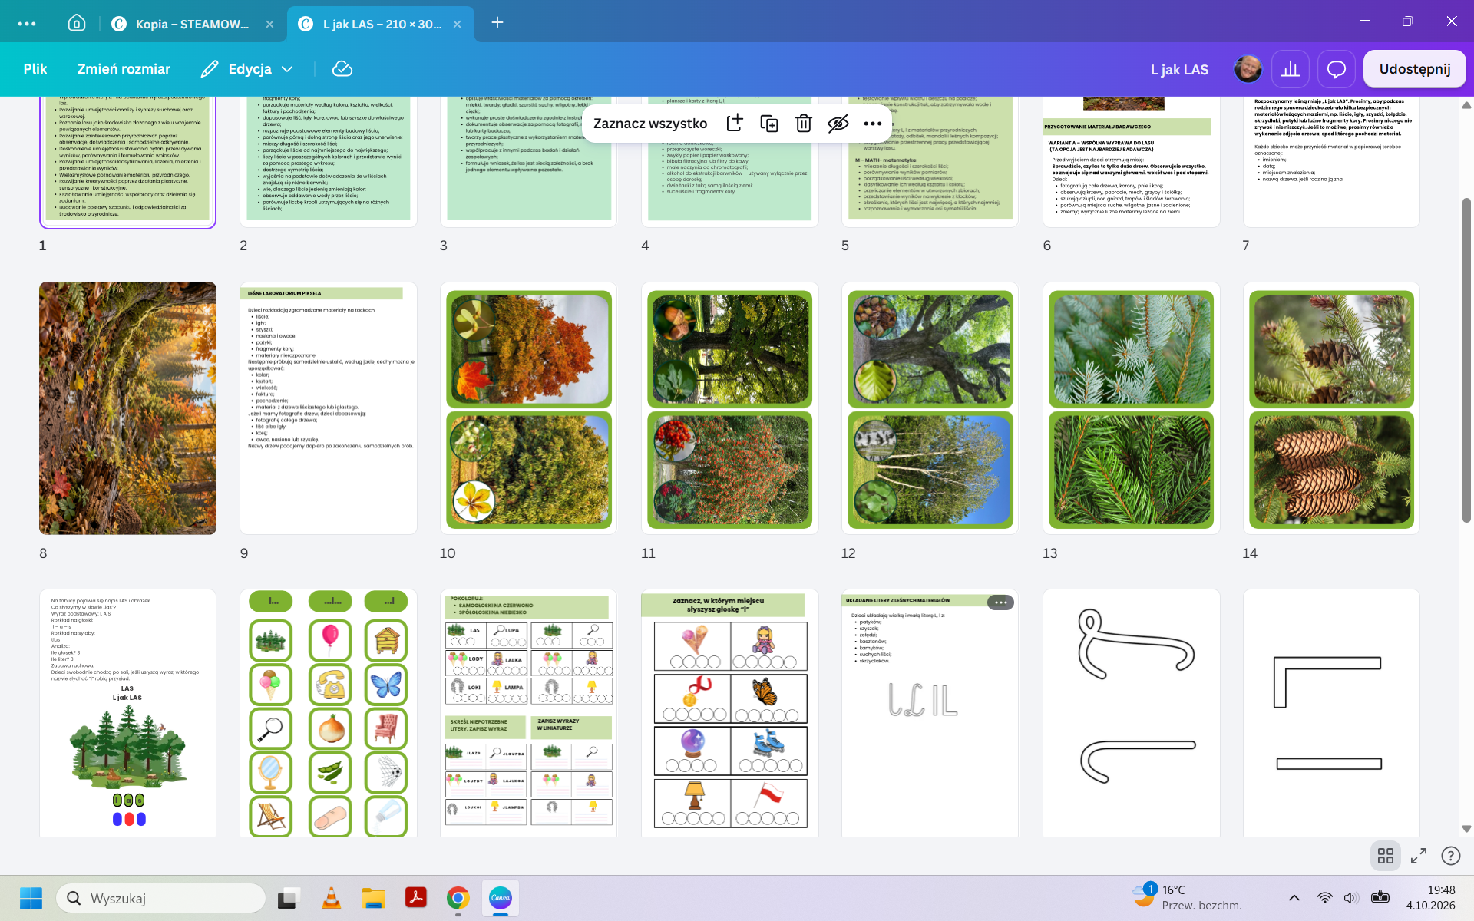
Task: Click the Wyszukaj taskbar search field
Action: click(x=161, y=898)
